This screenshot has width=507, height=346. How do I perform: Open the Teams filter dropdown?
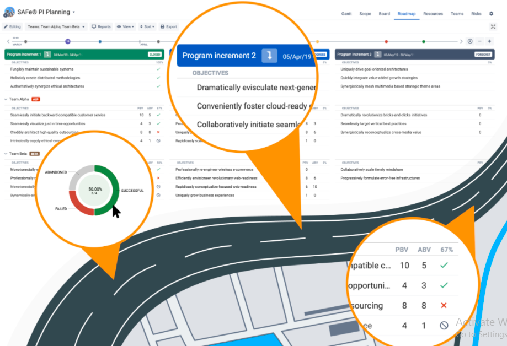point(56,27)
